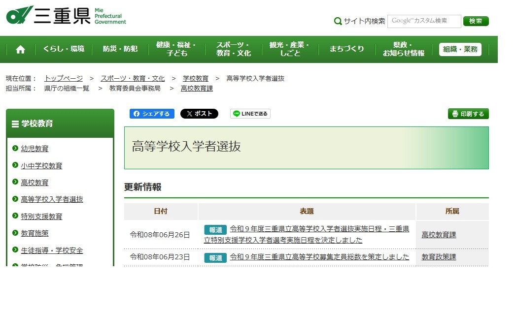The width and height of the screenshot is (516, 312).
Task: Click arrow bullet beside 小中学校教育
Action: (x=15, y=165)
